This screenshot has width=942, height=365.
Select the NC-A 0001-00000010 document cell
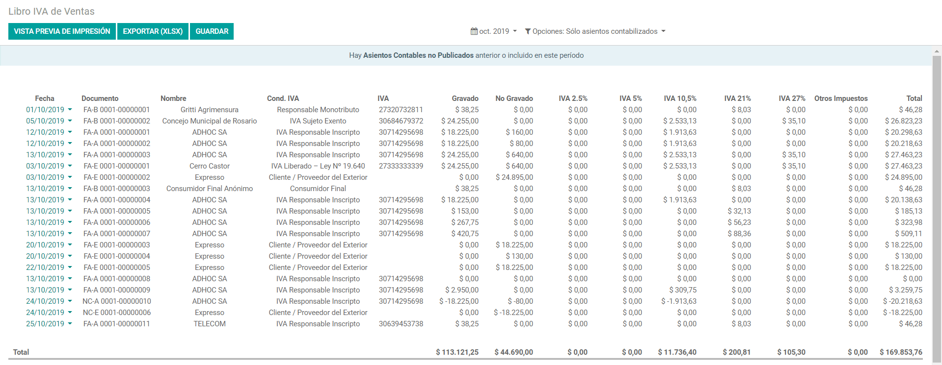tap(117, 301)
